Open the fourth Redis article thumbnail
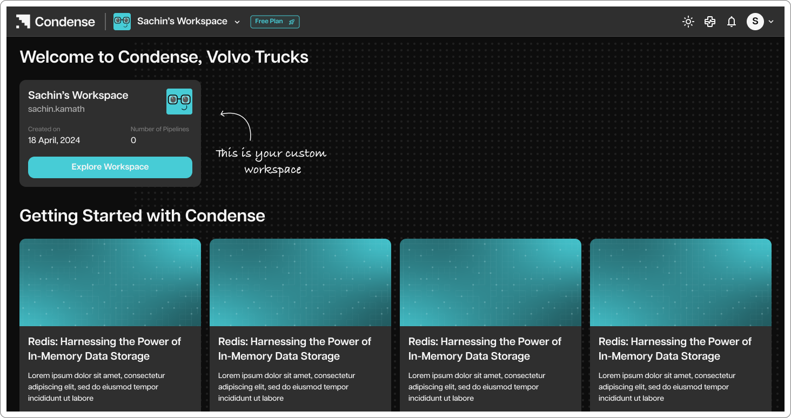The height and width of the screenshot is (418, 791). pyautogui.click(x=681, y=282)
